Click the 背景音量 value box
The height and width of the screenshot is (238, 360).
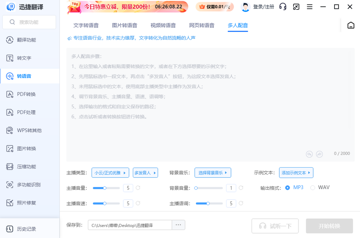[231, 188]
